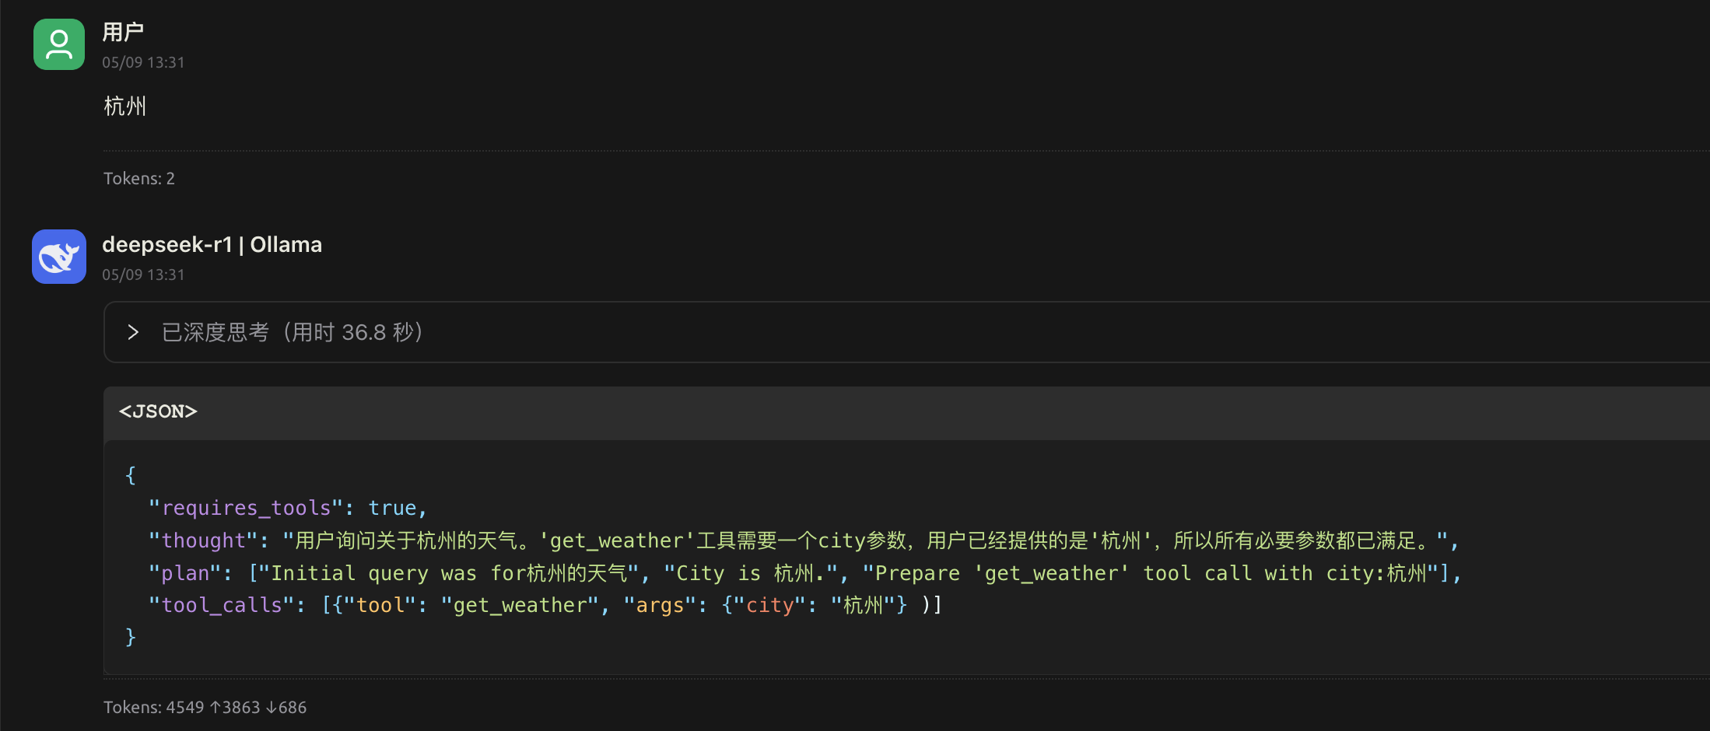Screen dimensions: 1710x731
Task: Click the <JSON> code block header
Action: (157, 412)
